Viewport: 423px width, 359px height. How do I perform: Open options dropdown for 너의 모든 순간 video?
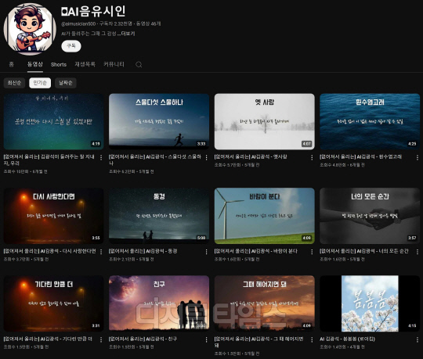[417, 252]
